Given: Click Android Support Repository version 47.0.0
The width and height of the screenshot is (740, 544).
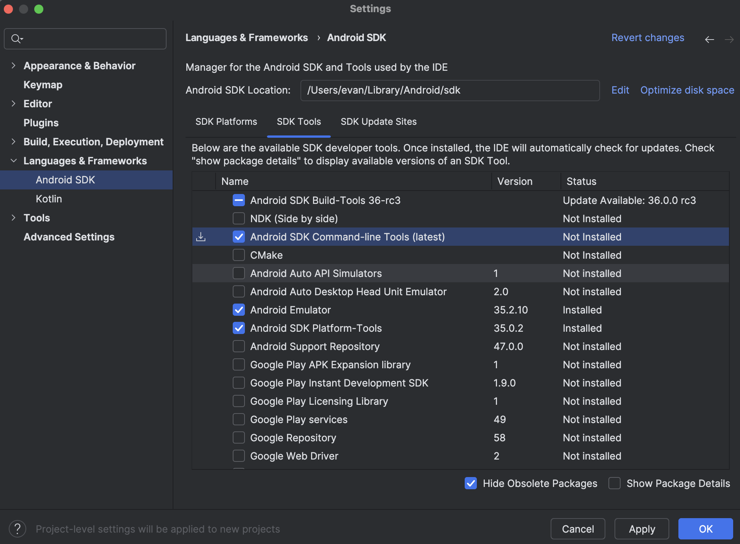Looking at the screenshot, I should (508, 347).
